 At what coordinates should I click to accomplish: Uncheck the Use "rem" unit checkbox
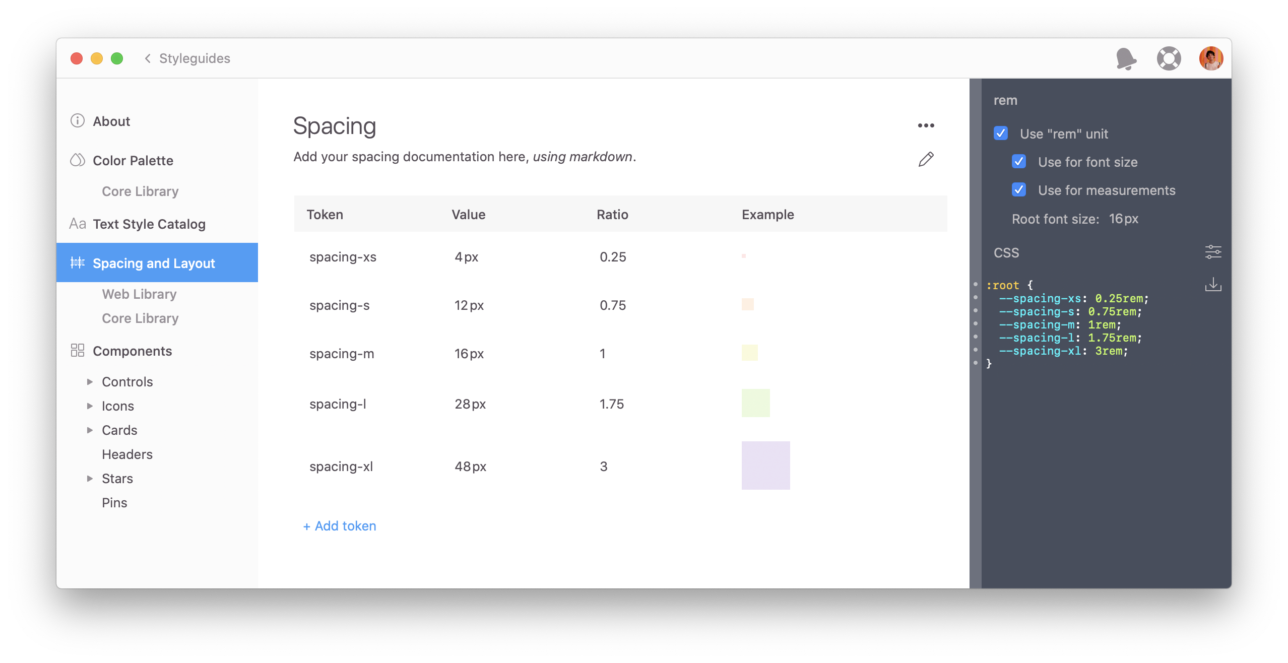coord(1001,134)
